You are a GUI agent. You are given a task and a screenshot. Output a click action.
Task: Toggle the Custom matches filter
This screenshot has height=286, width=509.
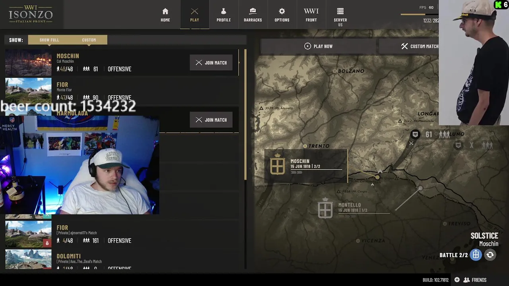89,40
